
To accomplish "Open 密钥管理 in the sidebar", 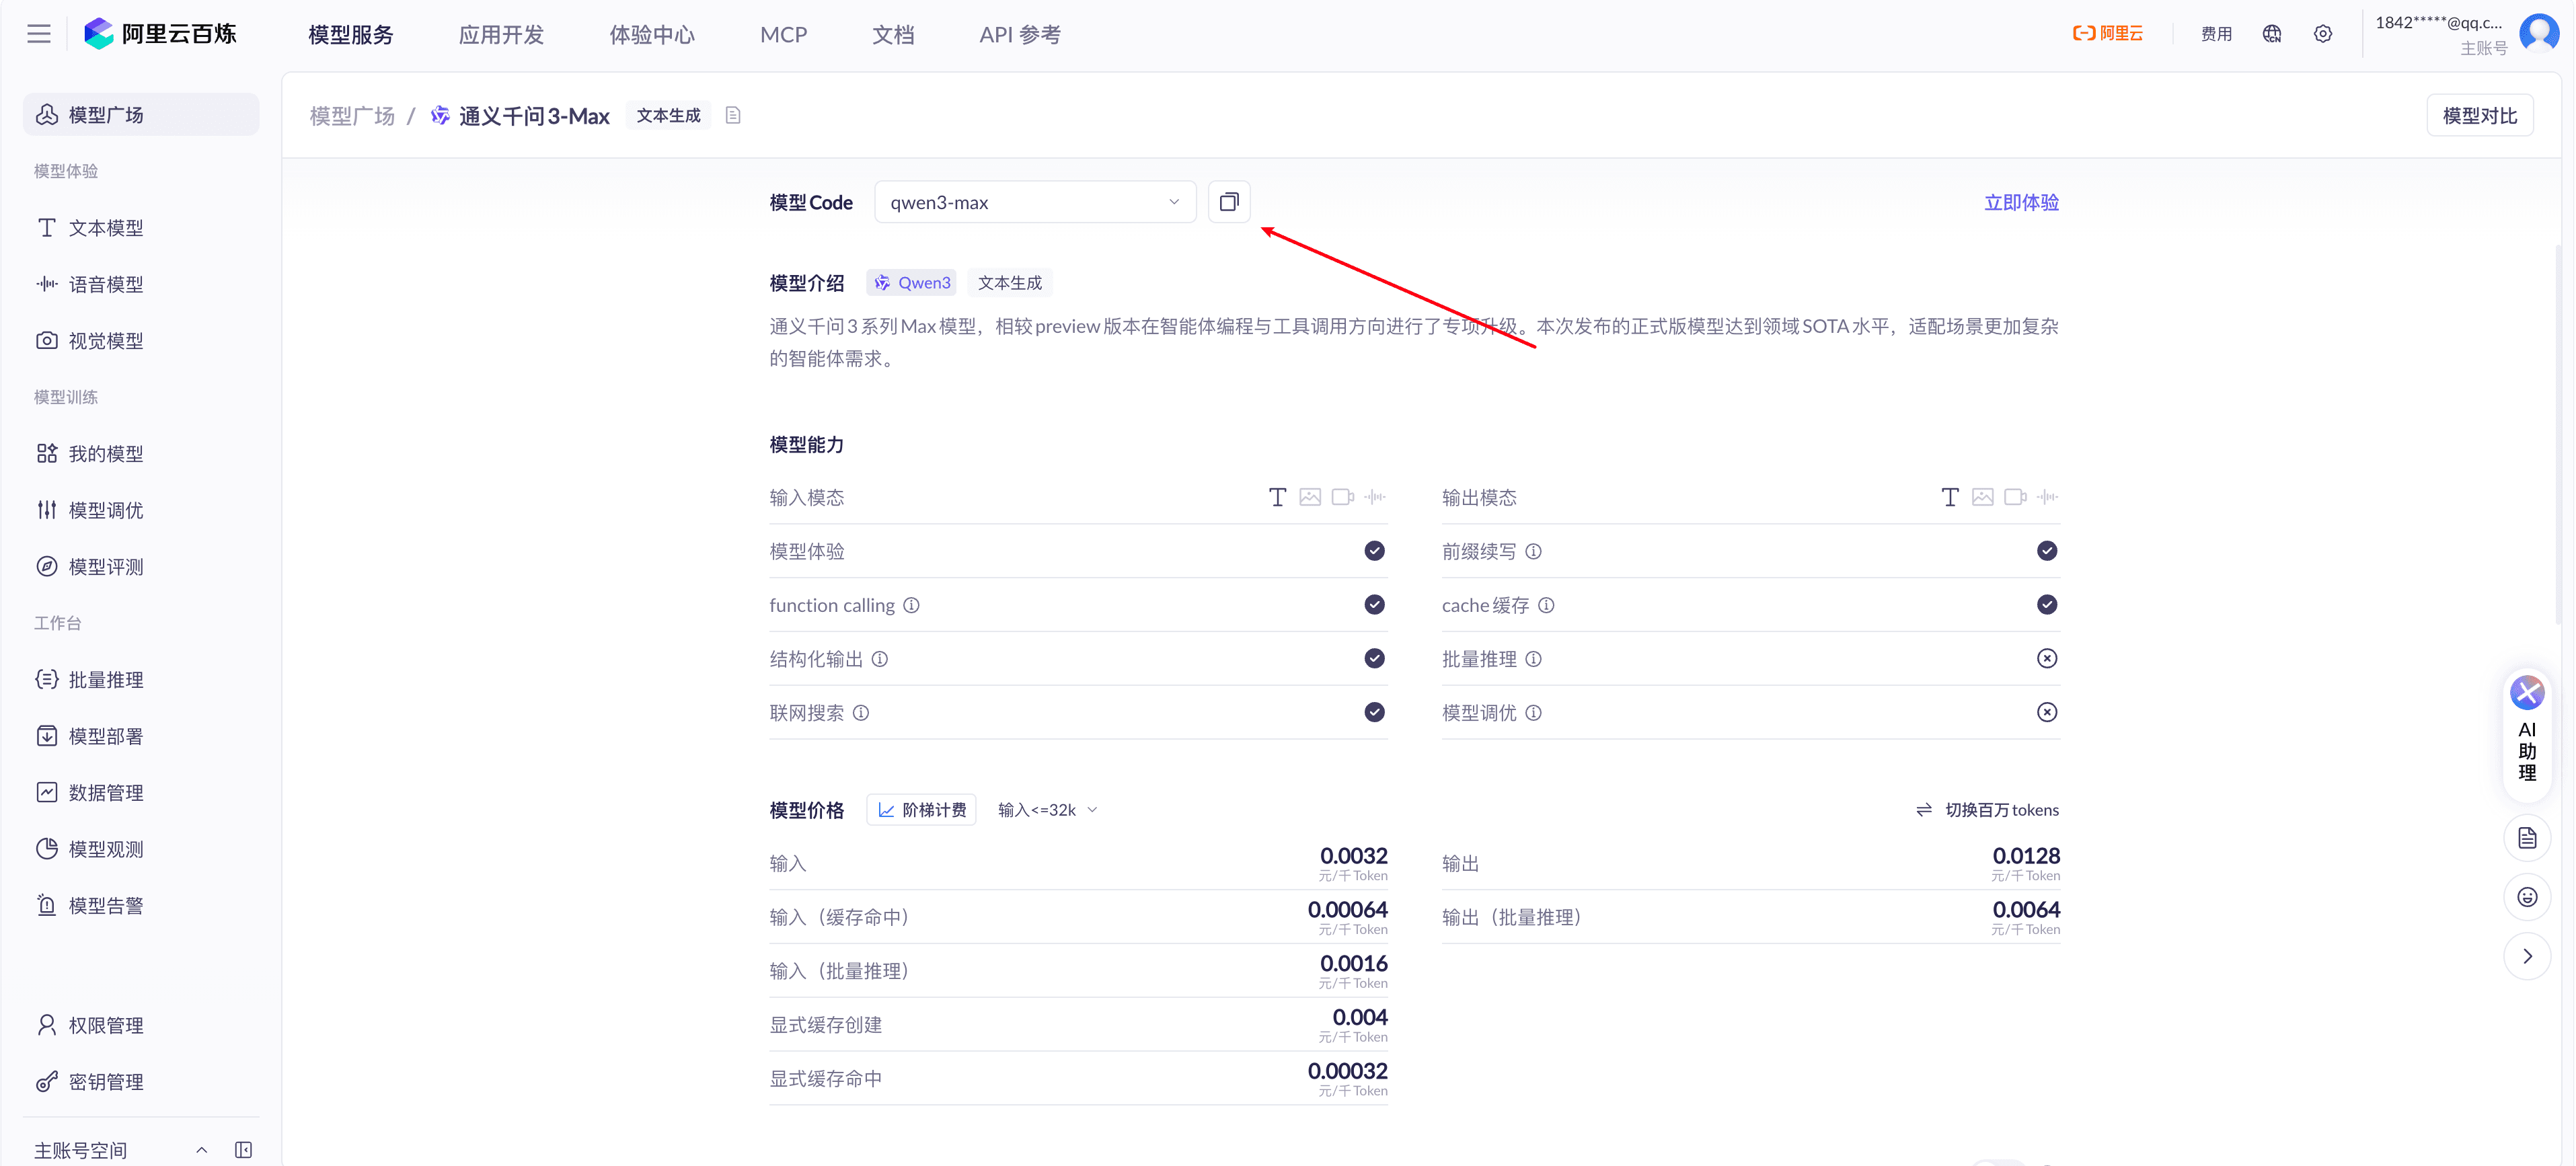I will point(106,1081).
